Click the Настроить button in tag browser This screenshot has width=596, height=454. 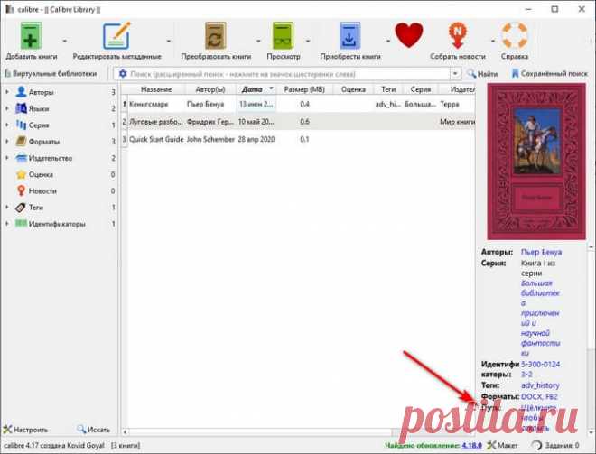click(x=25, y=430)
